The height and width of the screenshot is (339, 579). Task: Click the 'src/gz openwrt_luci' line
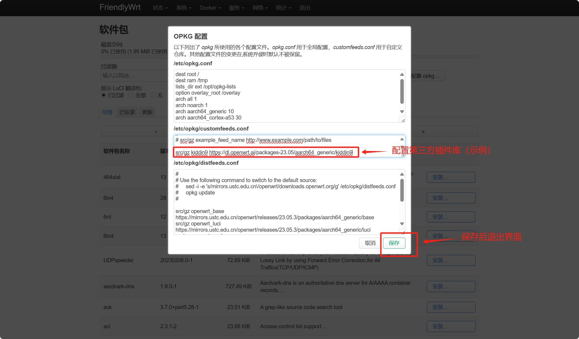point(198,224)
